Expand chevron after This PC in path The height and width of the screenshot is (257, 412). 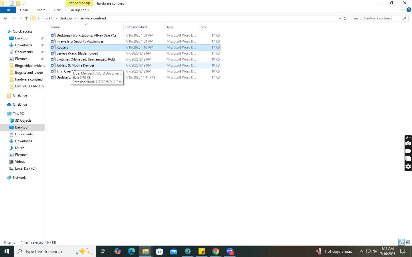click(56, 18)
